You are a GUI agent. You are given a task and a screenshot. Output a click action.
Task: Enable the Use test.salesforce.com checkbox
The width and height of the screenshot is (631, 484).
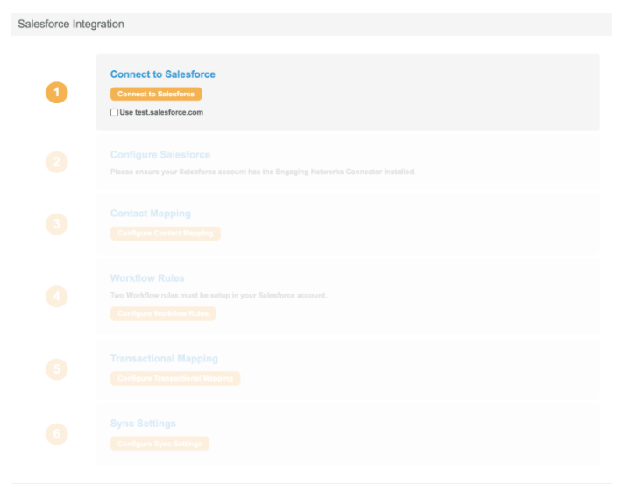tap(114, 112)
